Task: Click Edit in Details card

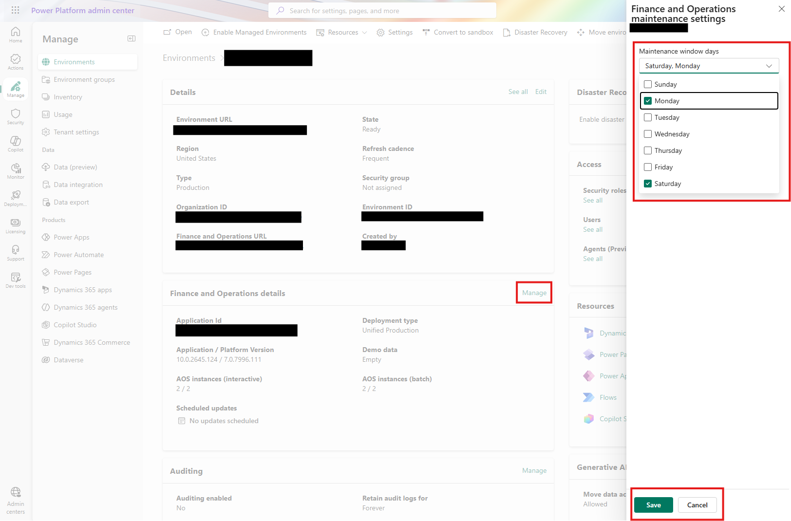Action: 541,92
